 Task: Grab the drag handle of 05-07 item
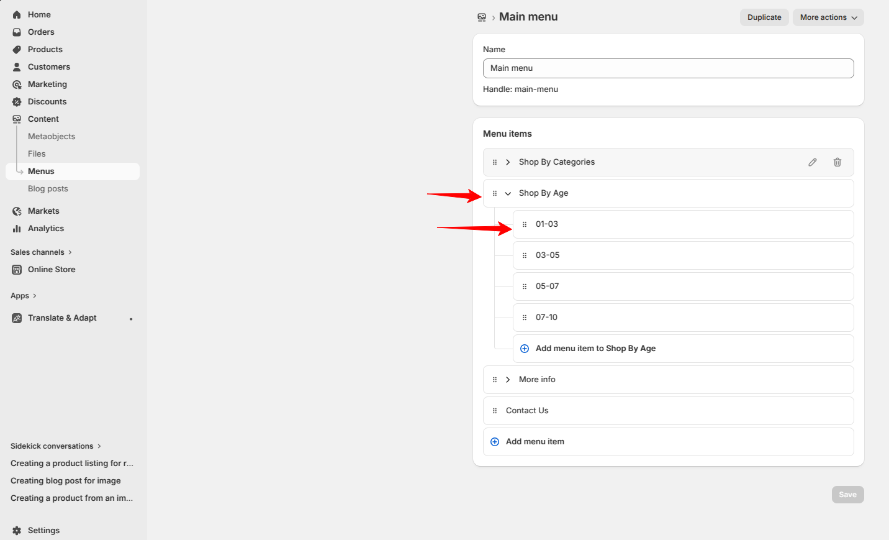click(525, 286)
